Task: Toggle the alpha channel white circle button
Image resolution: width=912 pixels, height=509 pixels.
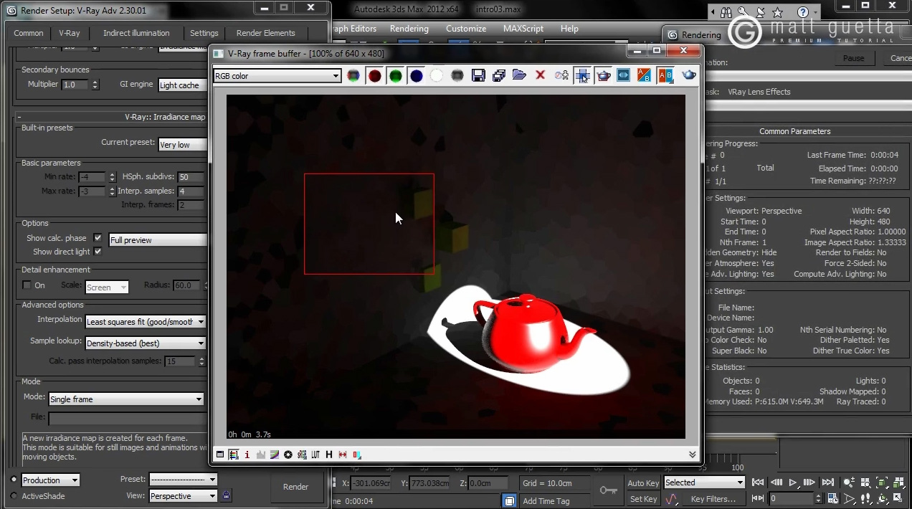Action: pyautogui.click(x=437, y=75)
